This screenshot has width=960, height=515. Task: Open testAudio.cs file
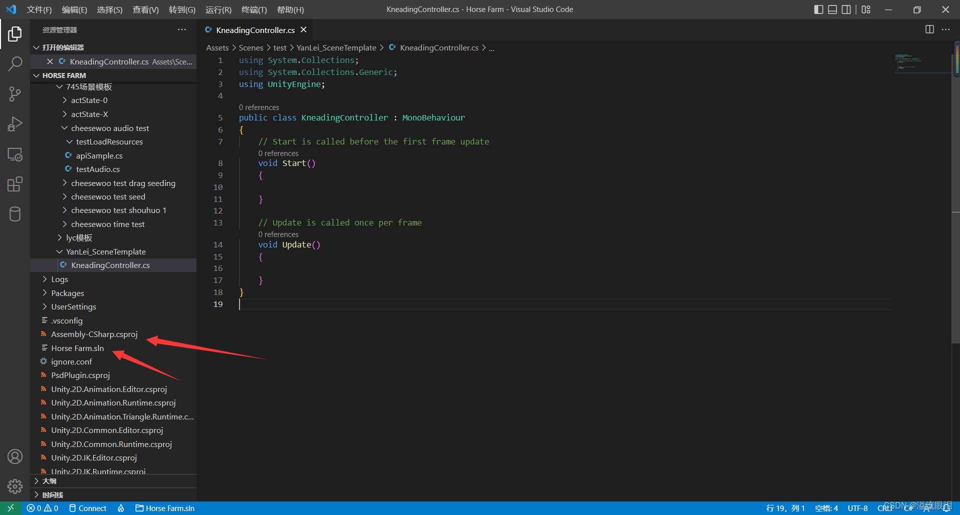pyautogui.click(x=113, y=169)
